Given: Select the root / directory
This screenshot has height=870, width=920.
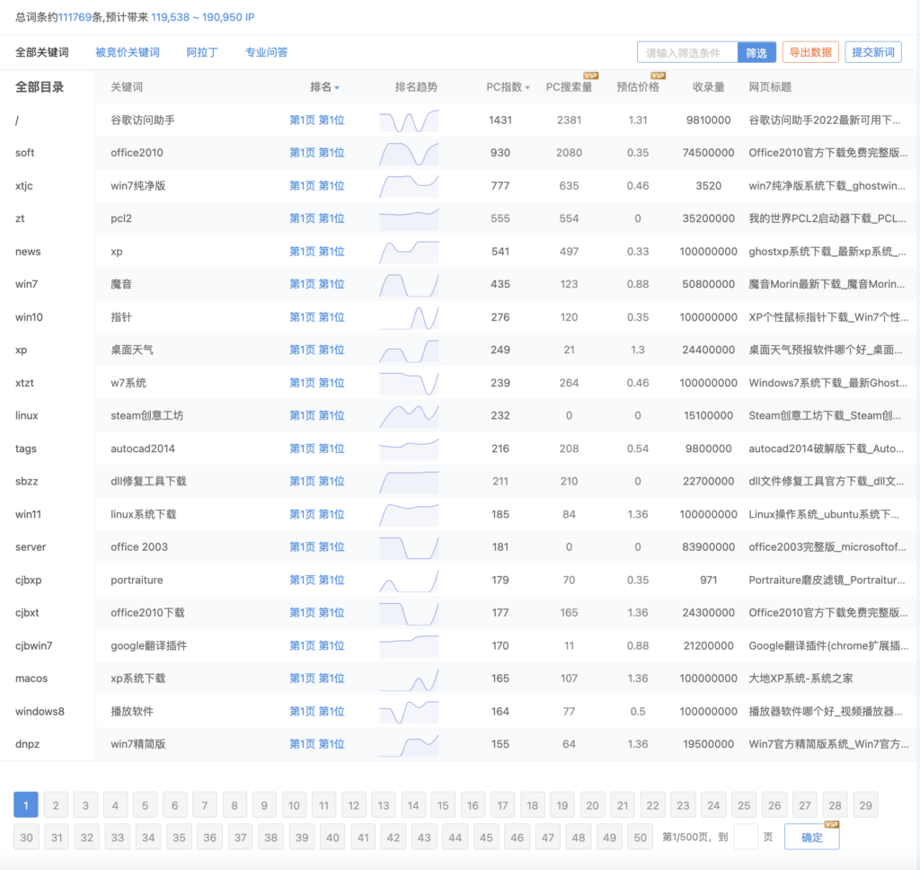Looking at the screenshot, I should click(x=17, y=120).
